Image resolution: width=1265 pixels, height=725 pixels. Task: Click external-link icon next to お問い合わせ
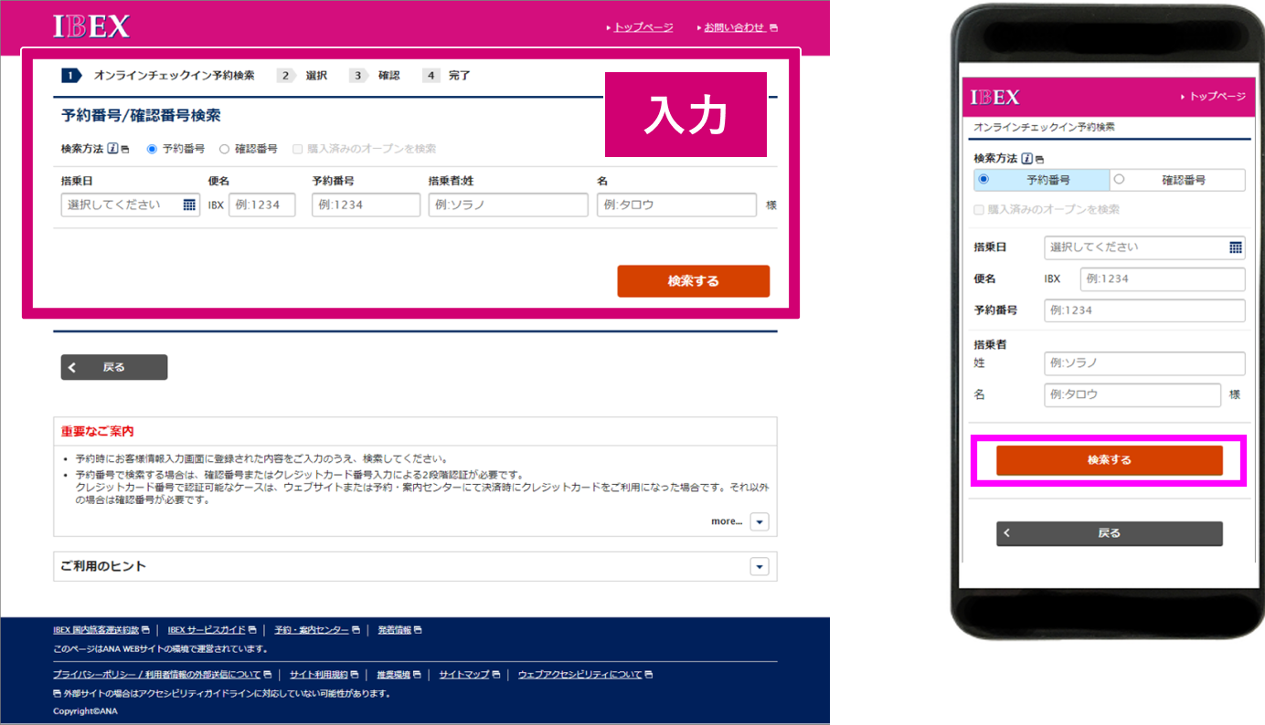click(774, 28)
